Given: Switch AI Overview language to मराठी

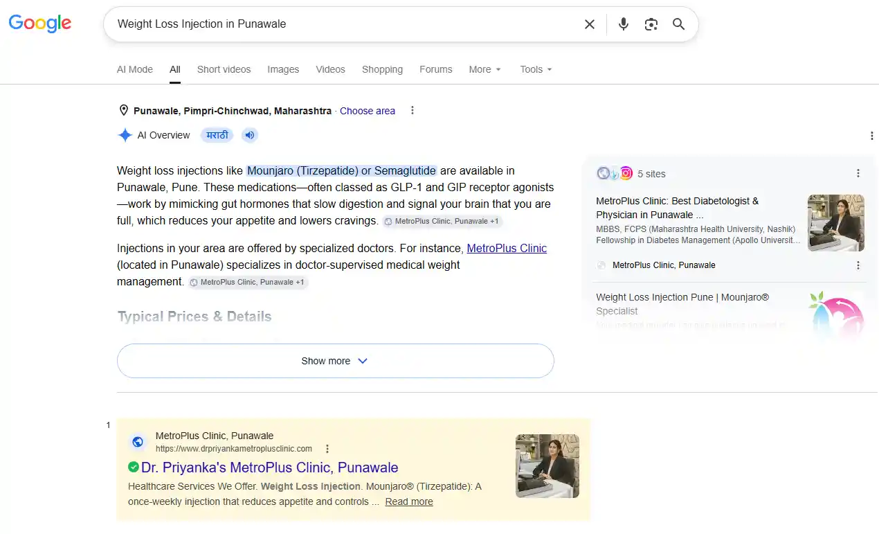Looking at the screenshot, I should tap(217, 135).
